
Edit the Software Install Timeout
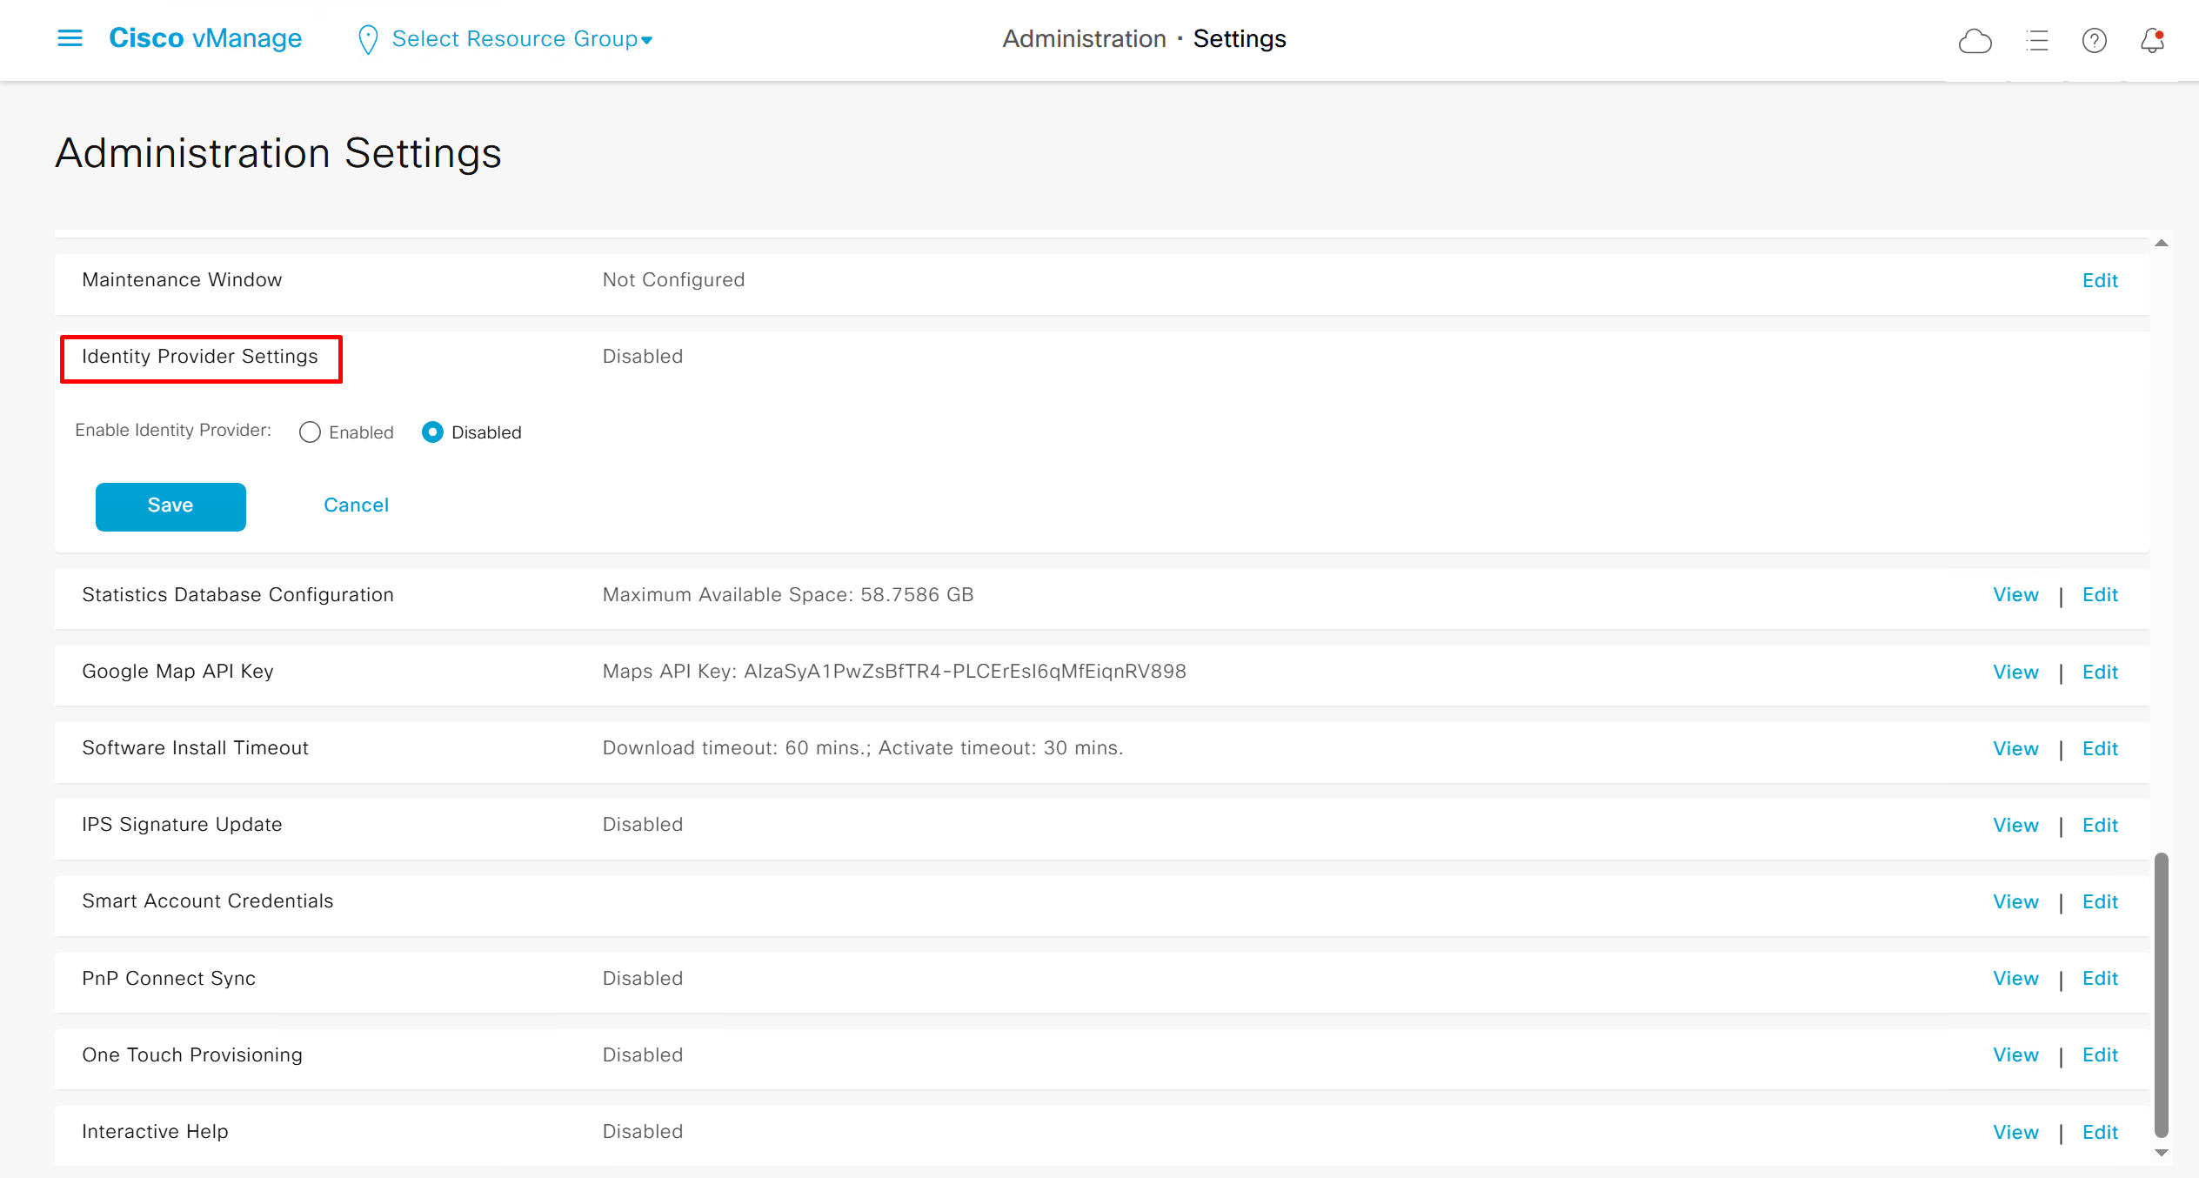tap(2099, 749)
